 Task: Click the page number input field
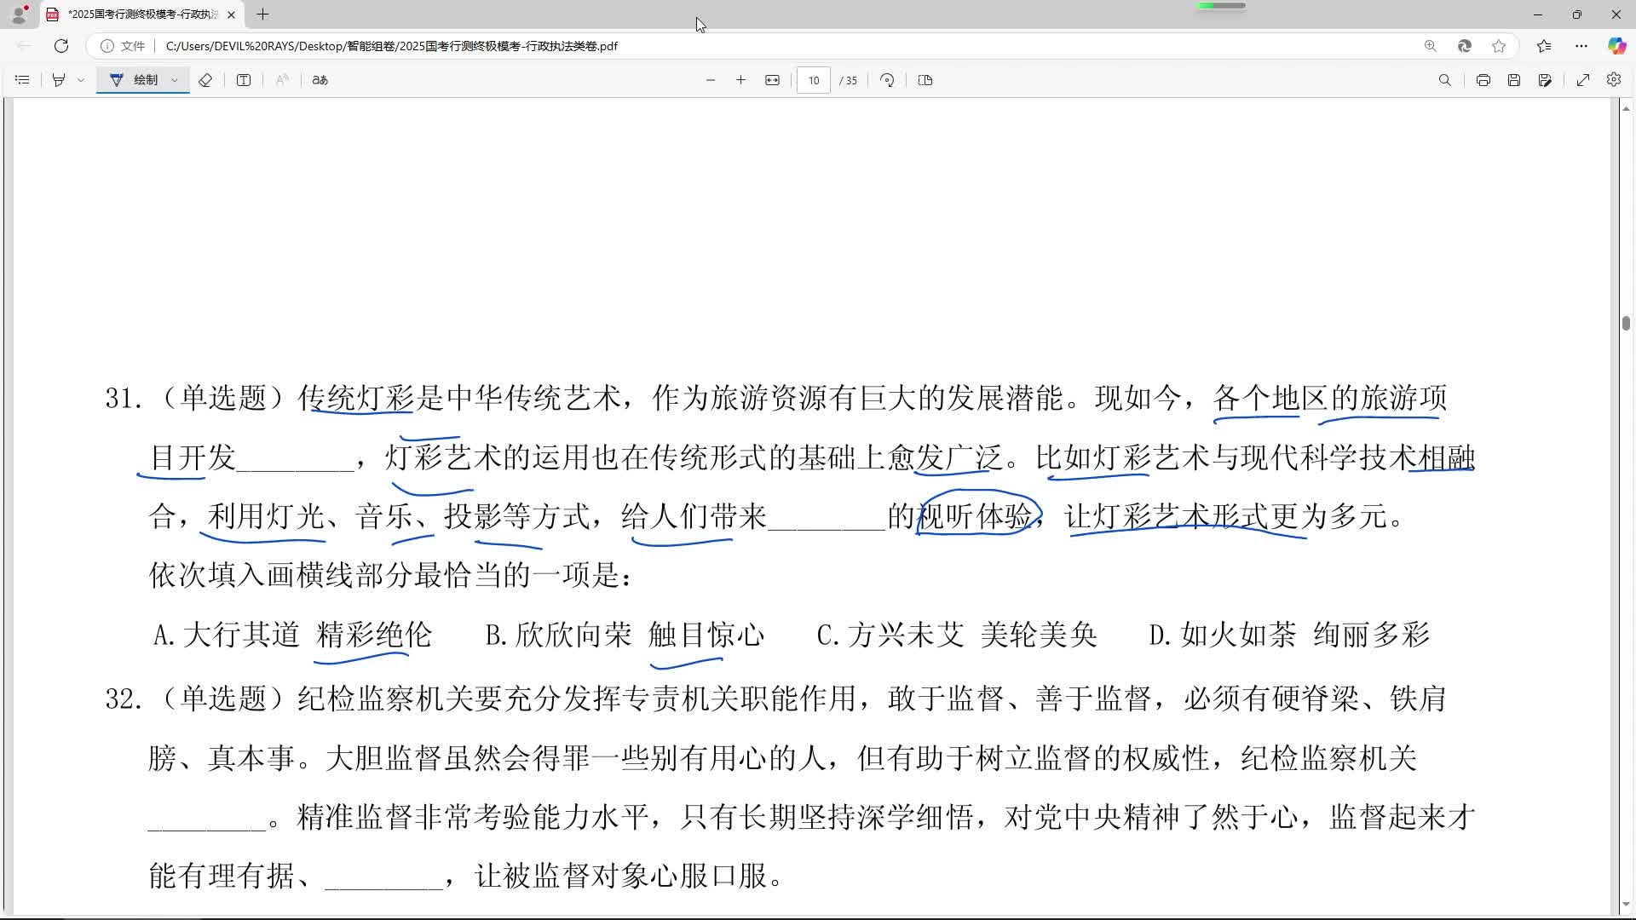[x=814, y=80]
